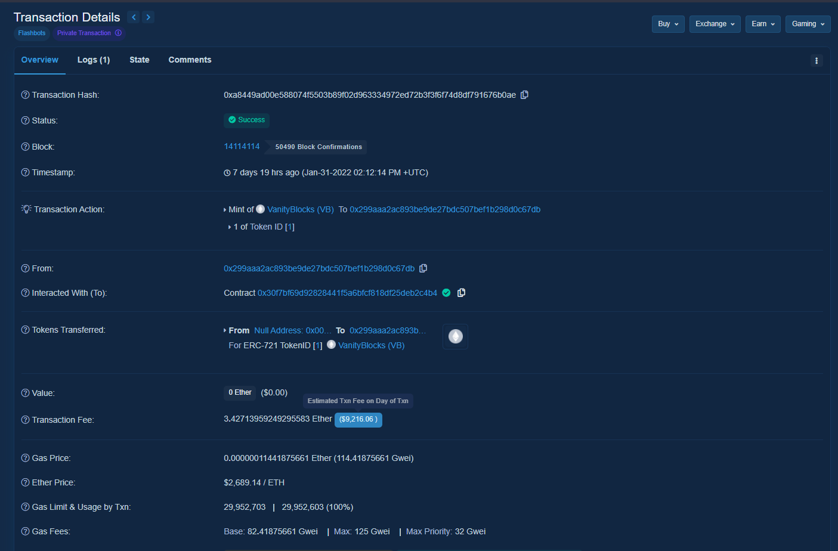Open the Earn dropdown menu
Image resolution: width=838 pixels, height=551 pixels.
pyautogui.click(x=763, y=24)
